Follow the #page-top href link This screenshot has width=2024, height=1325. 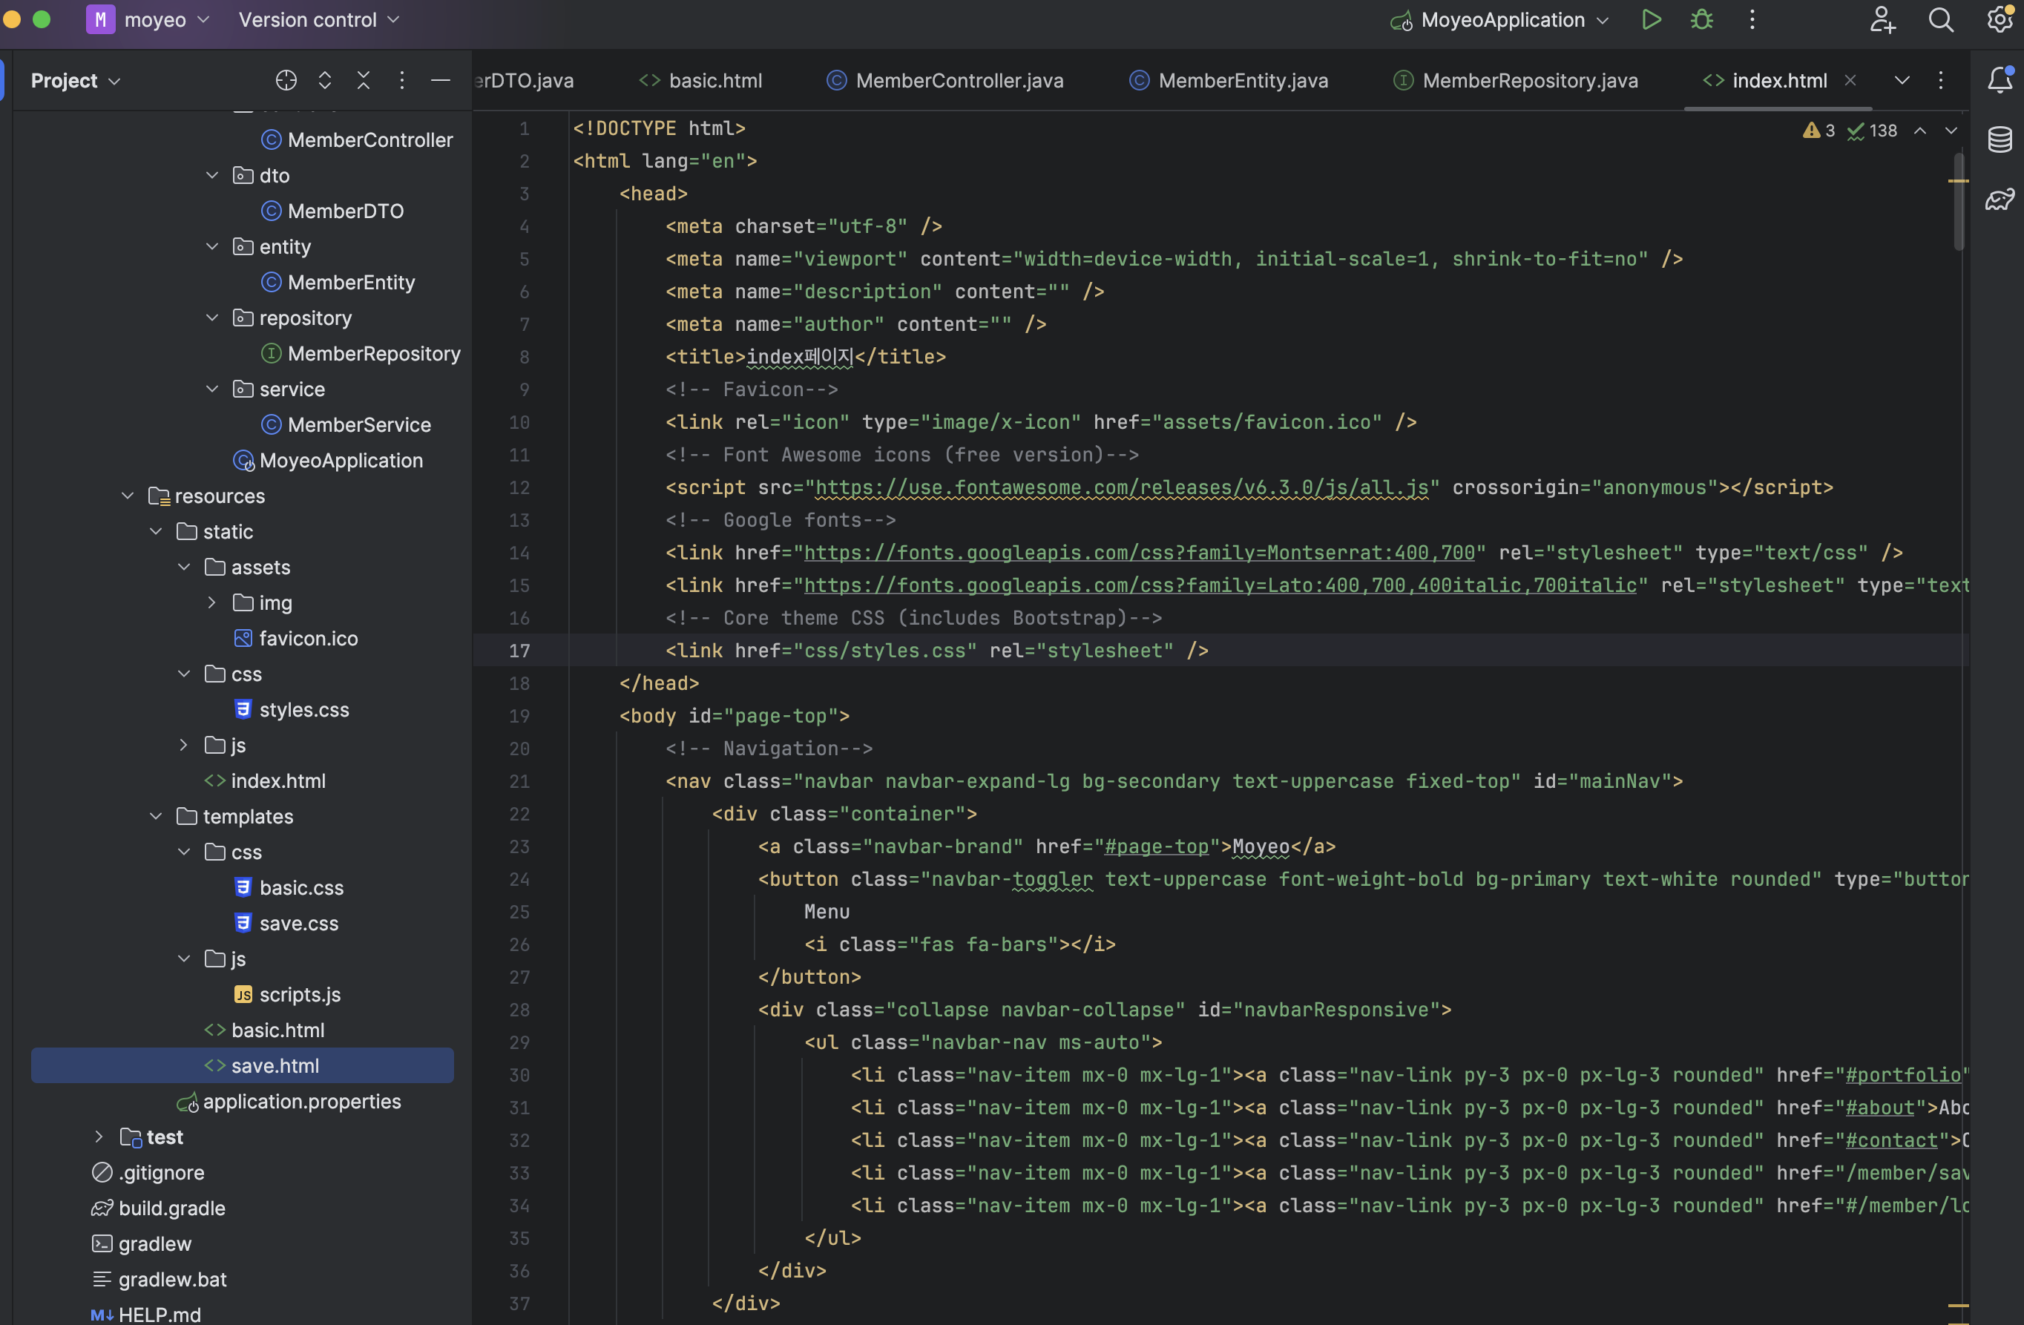click(1157, 846)
